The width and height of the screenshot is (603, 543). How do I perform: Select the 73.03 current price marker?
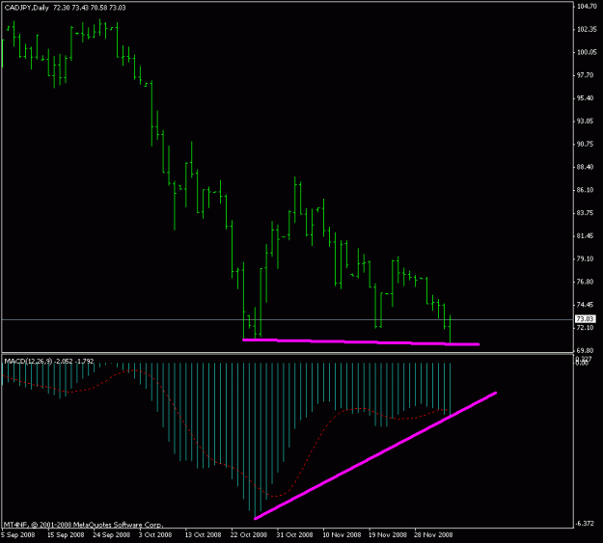(x=585, y=319)
